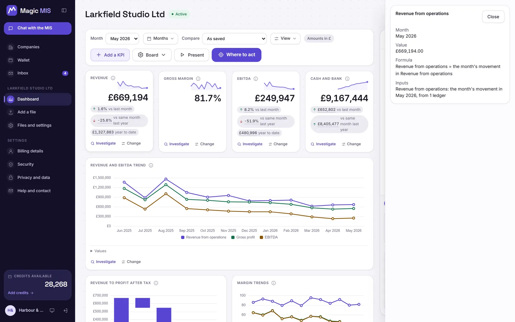The image size is (515, 322).
Task: Click the H& account avatar
Action: pos(10,310)
